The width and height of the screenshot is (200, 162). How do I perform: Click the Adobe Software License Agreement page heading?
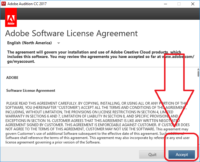tap(71, 33)
